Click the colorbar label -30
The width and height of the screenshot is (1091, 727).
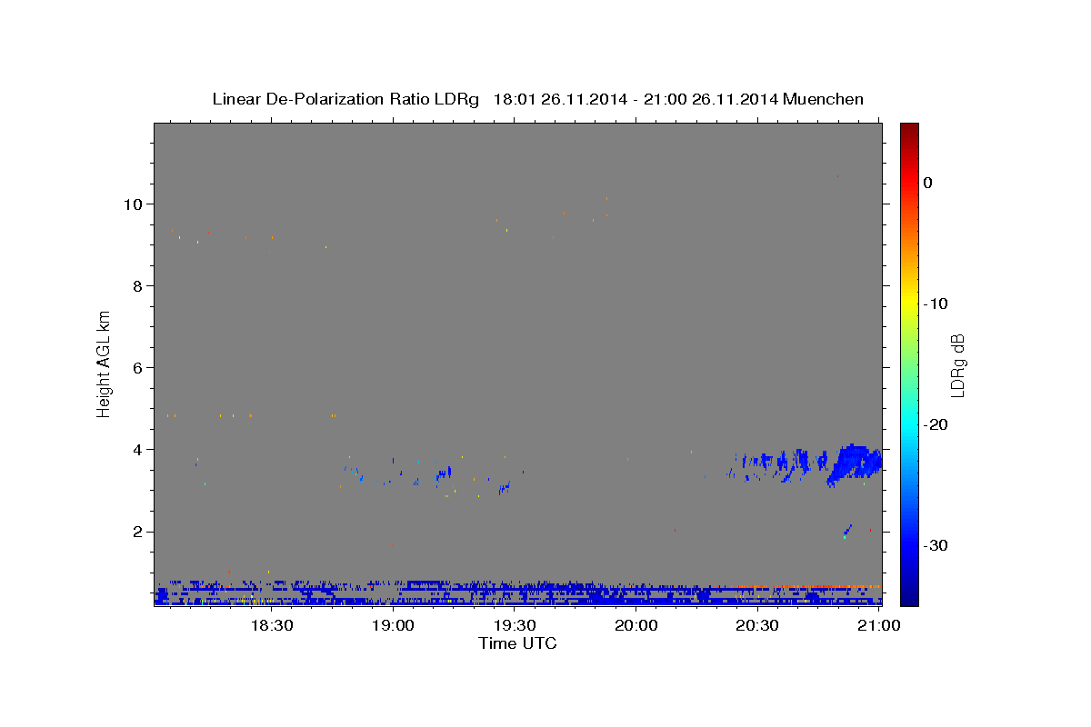(x=936, y=545)
